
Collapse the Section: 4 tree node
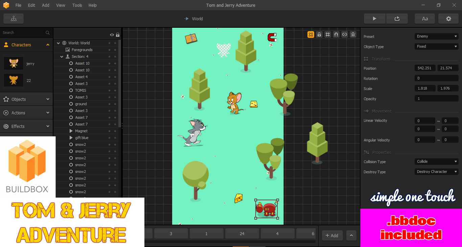click(62, 57)
